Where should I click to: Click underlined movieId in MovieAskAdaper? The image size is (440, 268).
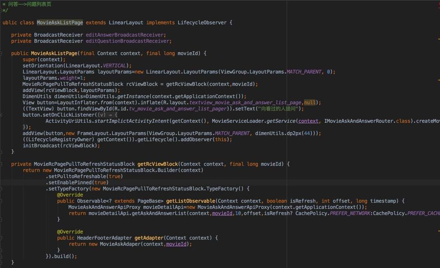pyautogui.click(x=176, y=244)
